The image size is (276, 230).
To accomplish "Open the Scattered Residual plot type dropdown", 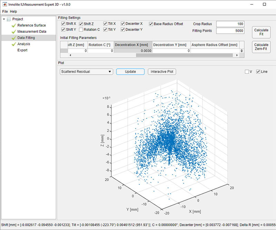I will tap(86, 72).
